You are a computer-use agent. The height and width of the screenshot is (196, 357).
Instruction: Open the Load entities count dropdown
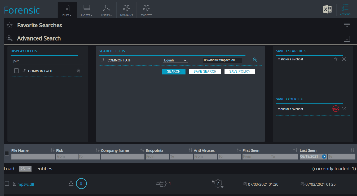coord(25,169)
